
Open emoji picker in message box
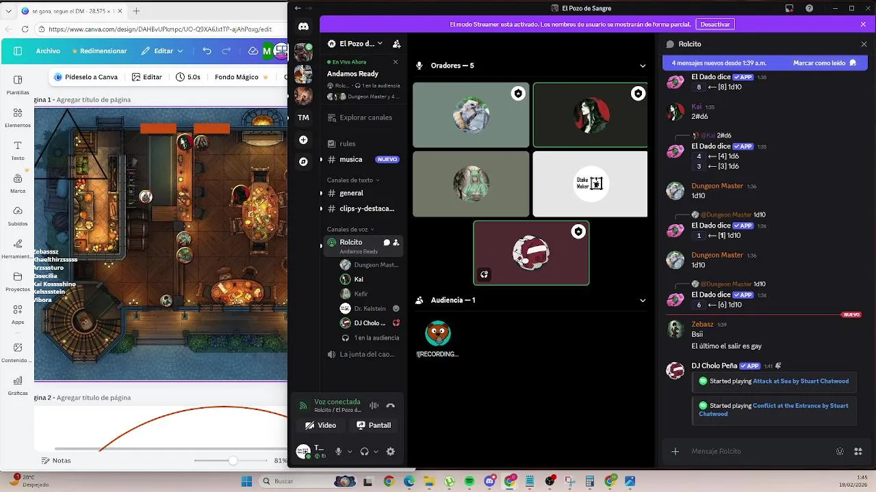coord(840,451)
